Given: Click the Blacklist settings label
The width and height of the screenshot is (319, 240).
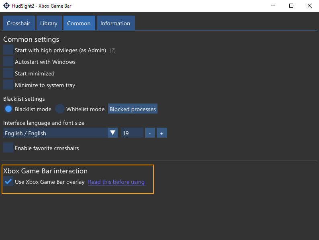Looking at the screenshot, I should point(24,99).
